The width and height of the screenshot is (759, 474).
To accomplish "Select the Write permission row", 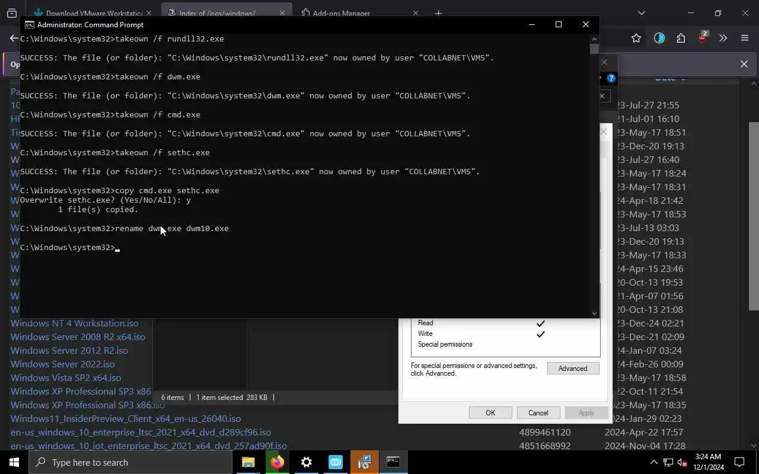I will pos(505,334).
